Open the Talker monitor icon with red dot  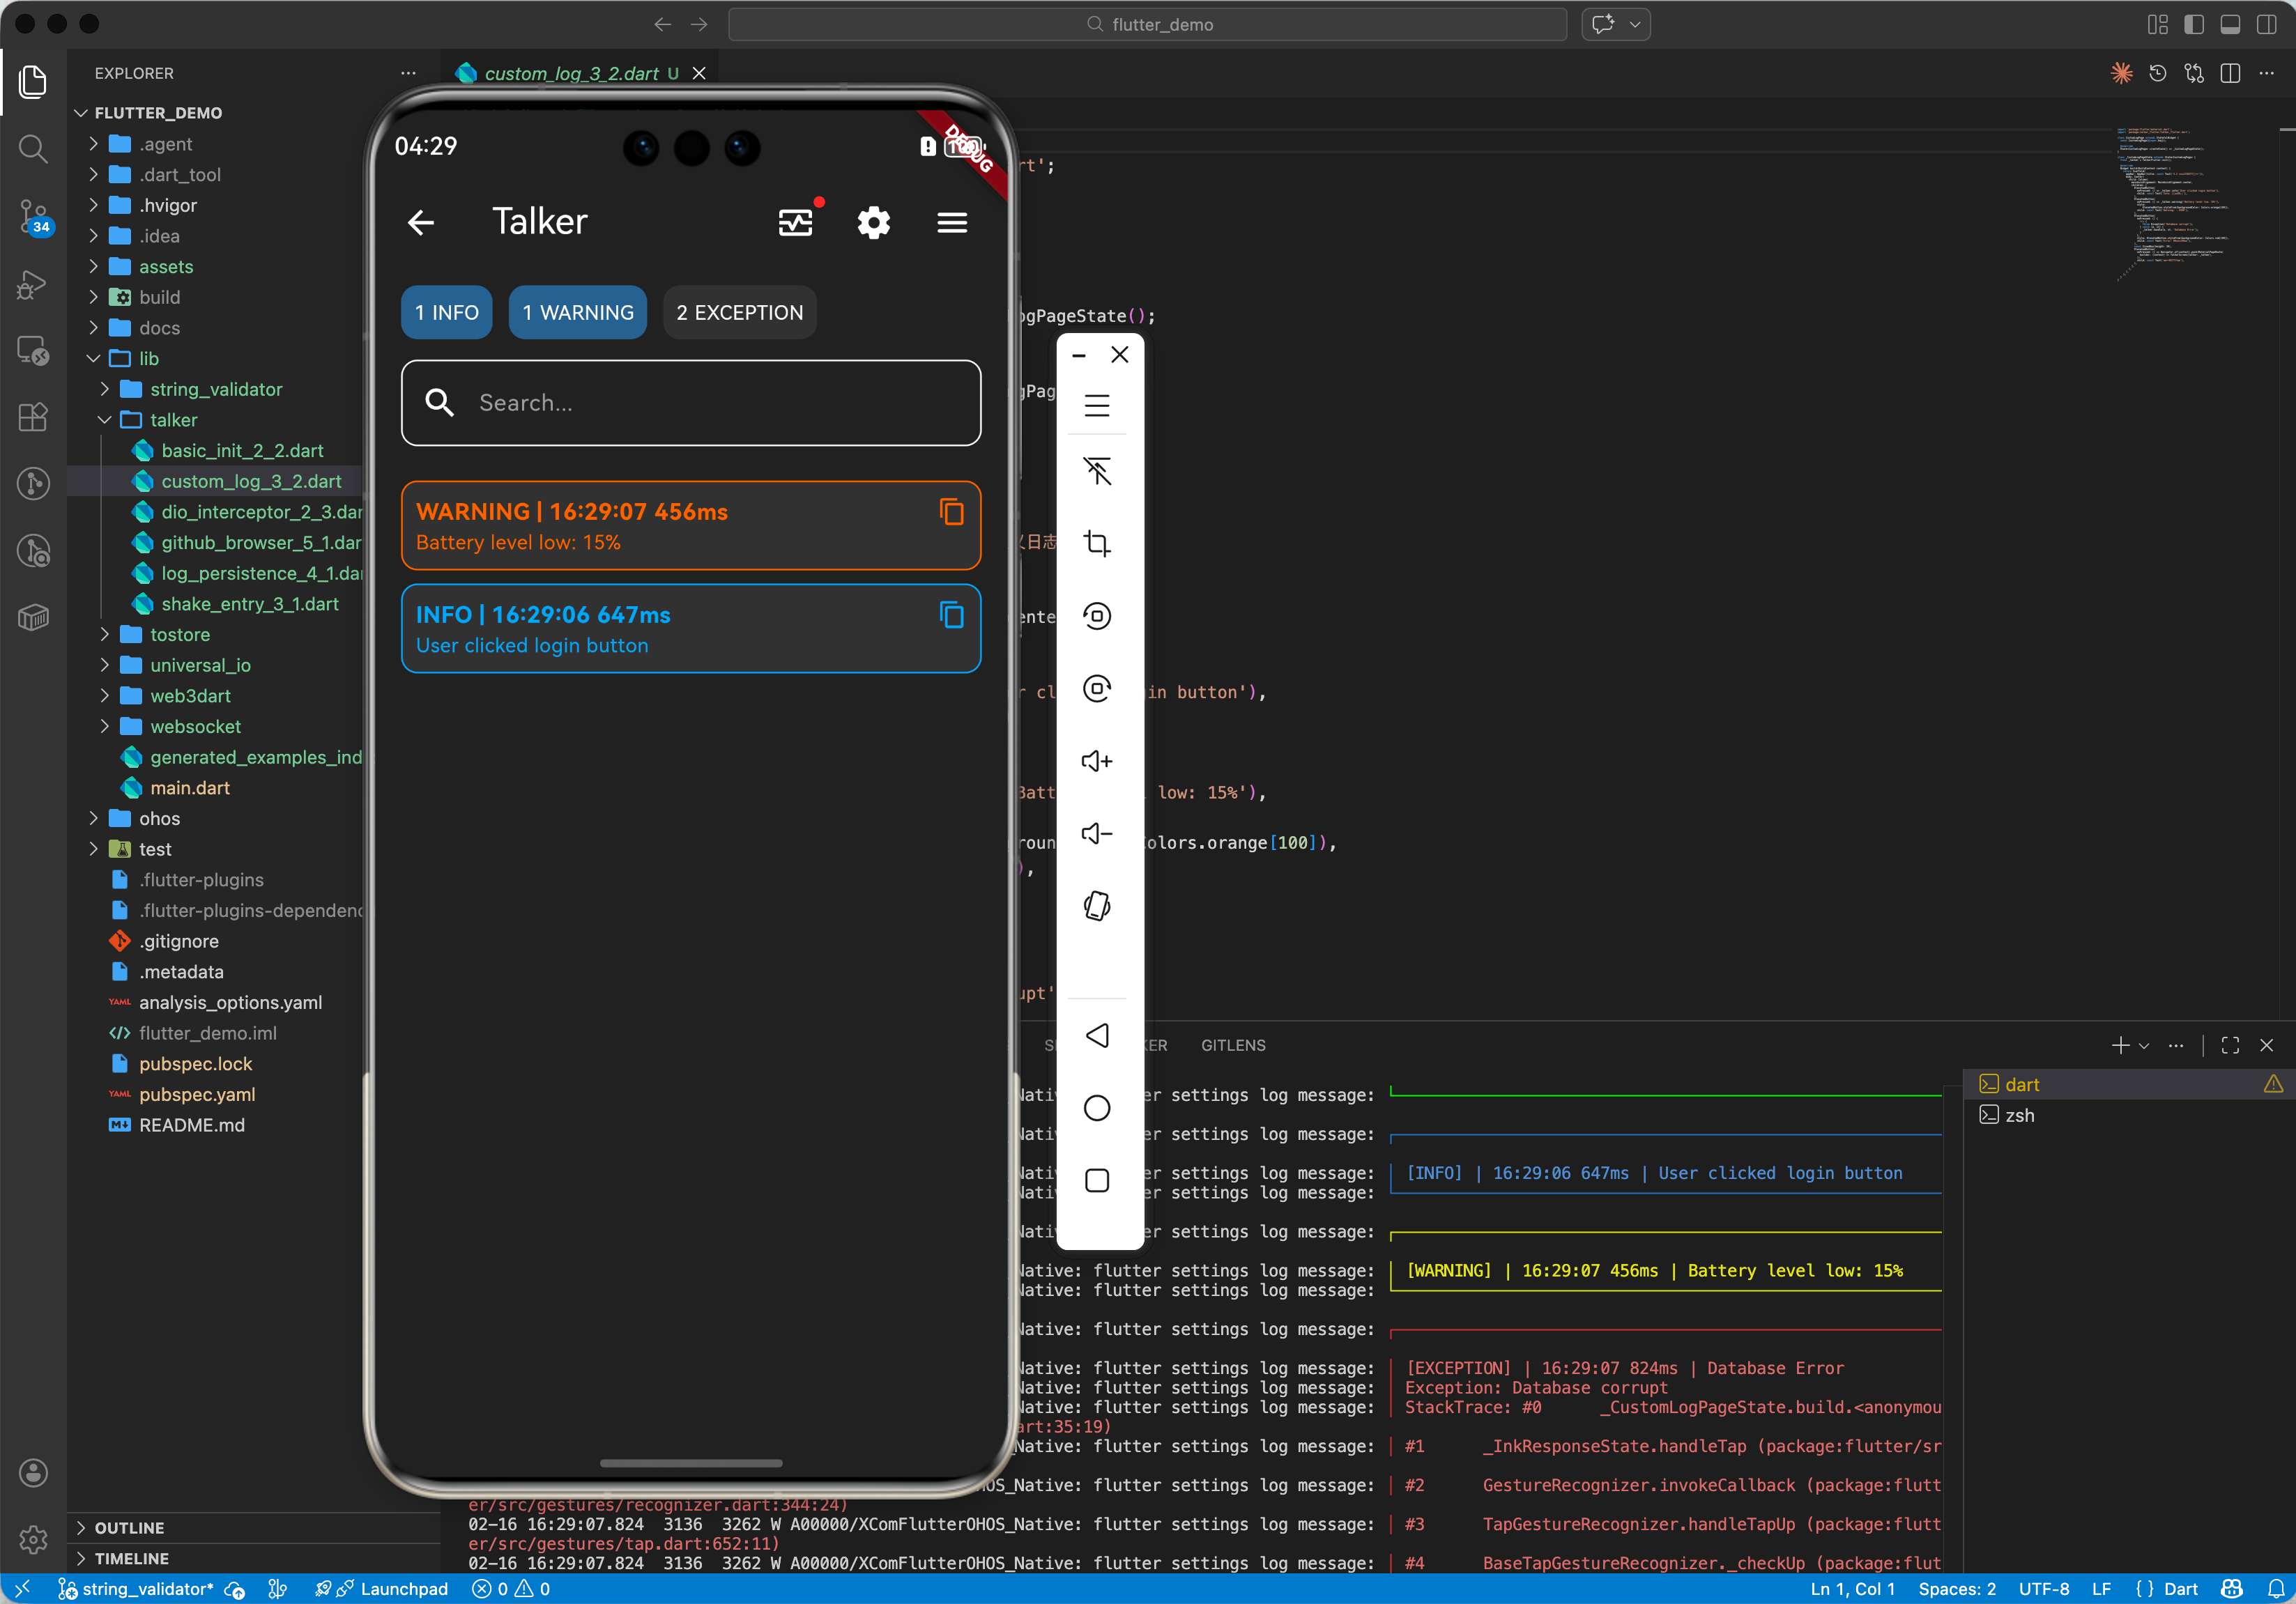click(796, 222)
